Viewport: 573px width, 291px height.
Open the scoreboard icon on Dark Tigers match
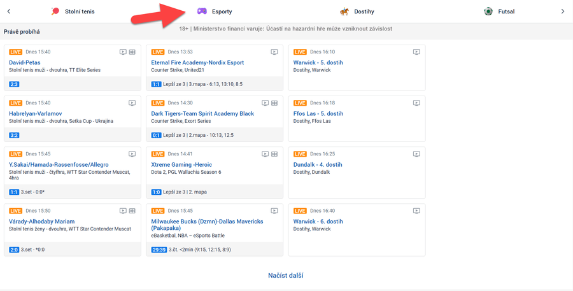274,103
